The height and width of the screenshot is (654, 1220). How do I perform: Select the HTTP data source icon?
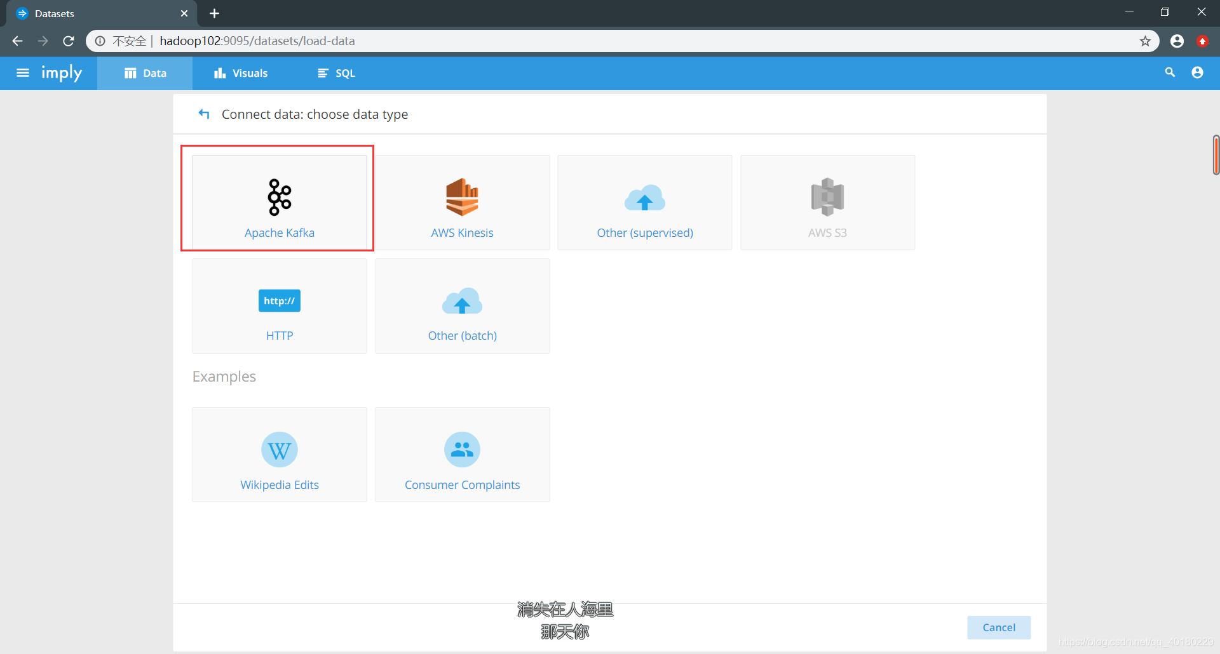pos(280,301)
